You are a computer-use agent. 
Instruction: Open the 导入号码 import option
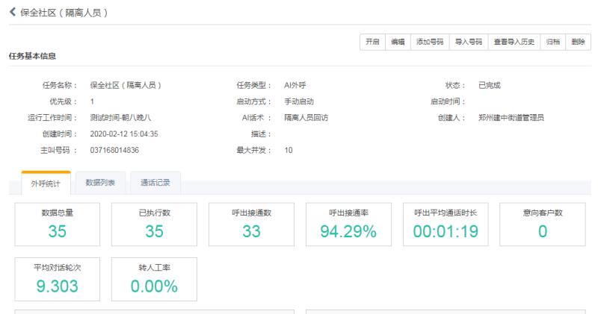pos(469,43)
